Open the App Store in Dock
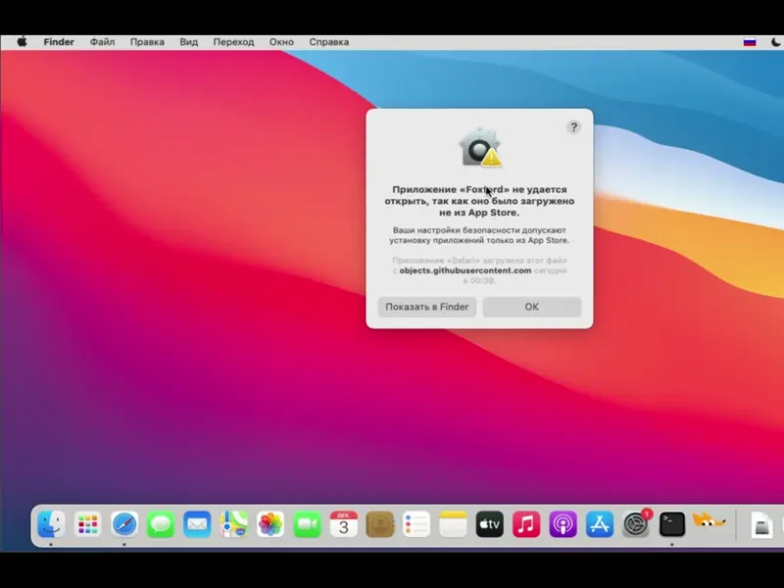Viewport: 784px width, 588px height. tap(600, 524)
